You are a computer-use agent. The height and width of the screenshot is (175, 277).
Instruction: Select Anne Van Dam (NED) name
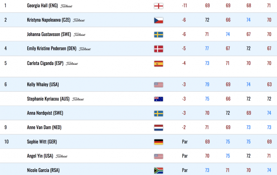(x=44, y=127)
